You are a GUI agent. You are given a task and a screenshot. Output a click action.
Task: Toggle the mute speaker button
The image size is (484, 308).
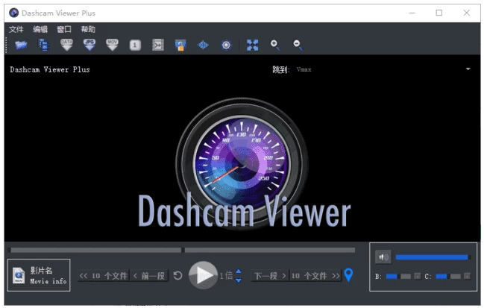[x=383, y=257]
